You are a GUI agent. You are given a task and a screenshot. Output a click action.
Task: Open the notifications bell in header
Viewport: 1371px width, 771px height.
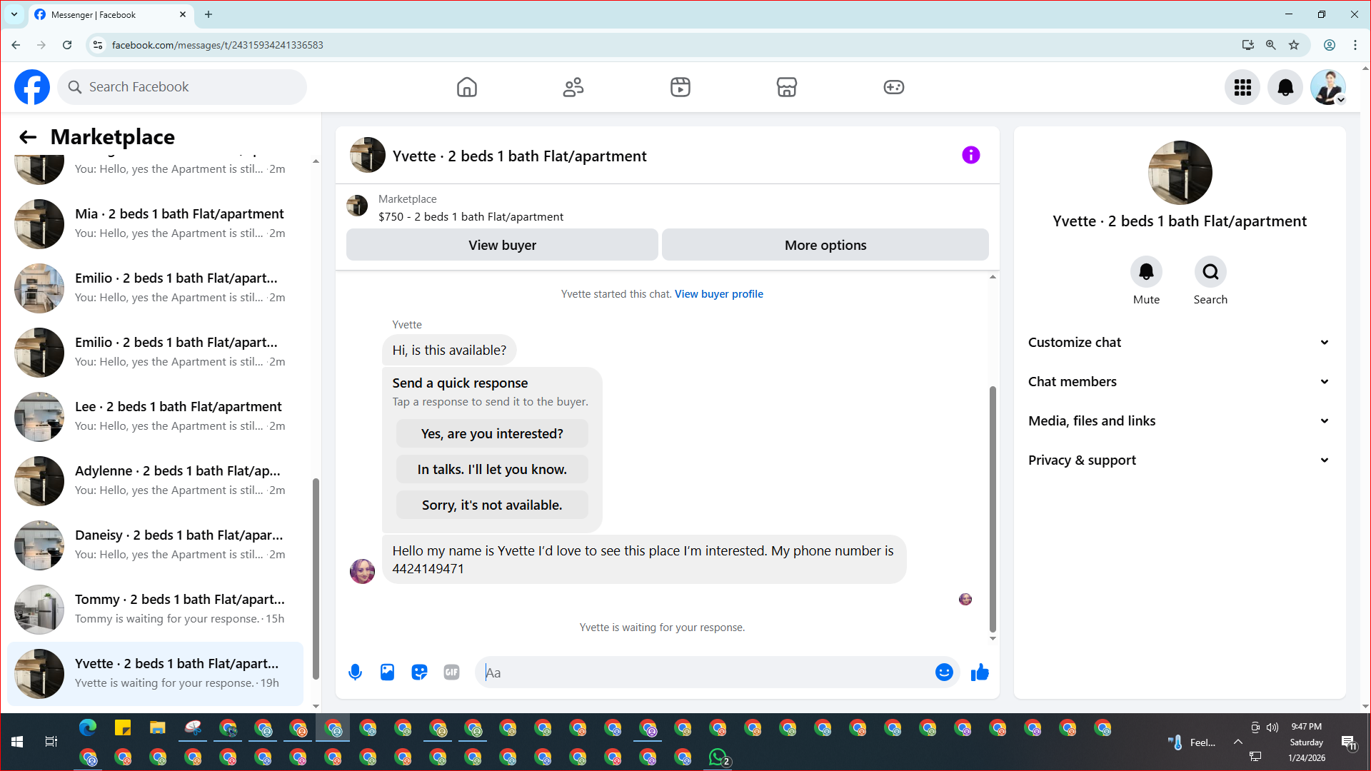[x=1285, y=87]
